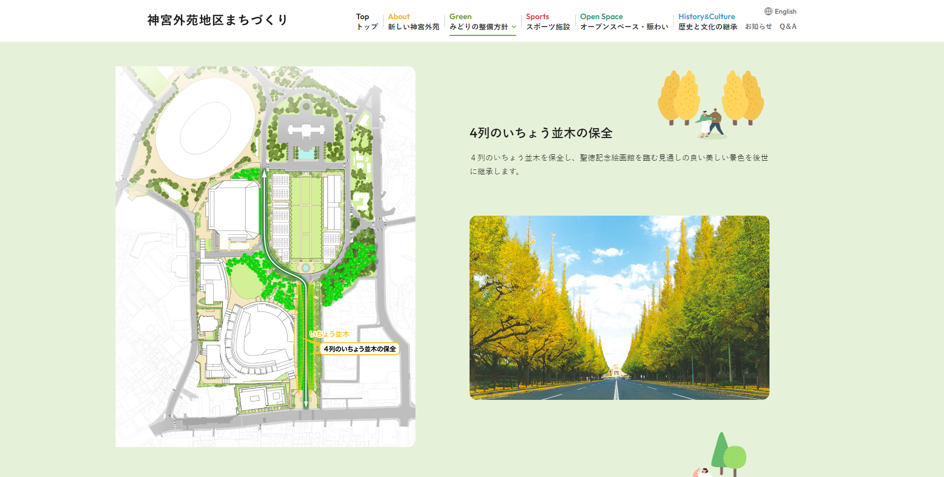Image resolution: width=944 pixels, height=477 pixels.
Task: Click the ginkgo avenue photo
Action: 619,308
